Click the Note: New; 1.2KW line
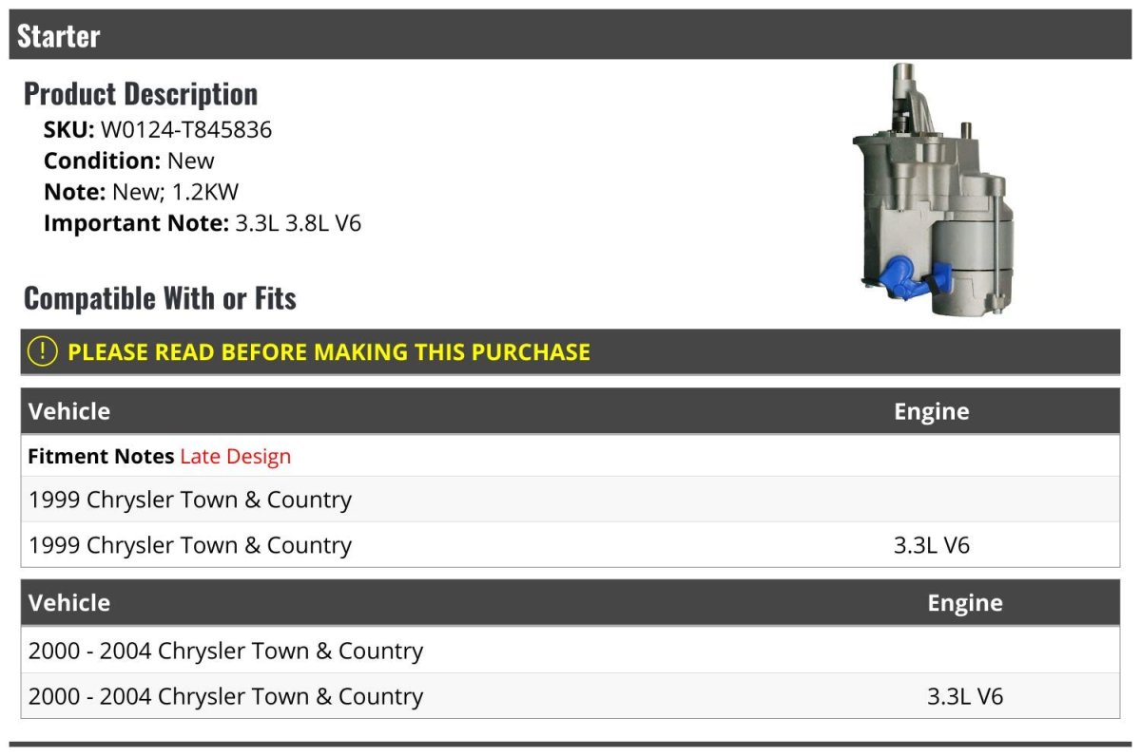 coord(141,192)
